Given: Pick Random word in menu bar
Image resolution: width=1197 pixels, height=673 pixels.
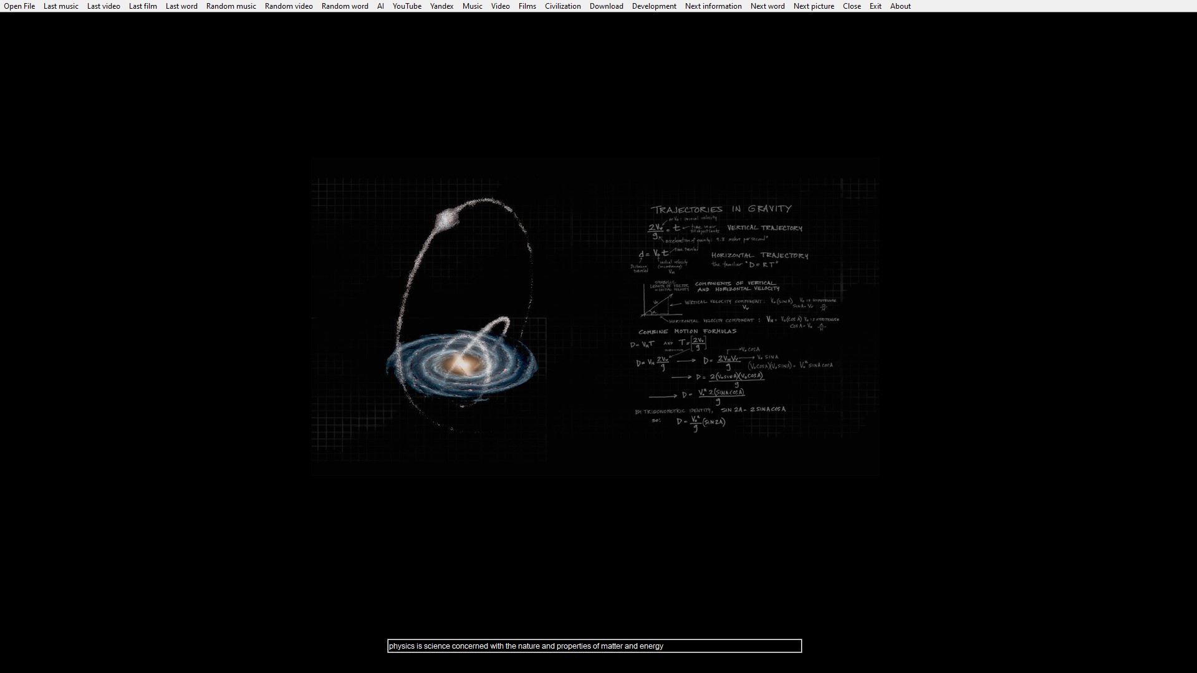Looking at the screenshot, I should 345,6.
